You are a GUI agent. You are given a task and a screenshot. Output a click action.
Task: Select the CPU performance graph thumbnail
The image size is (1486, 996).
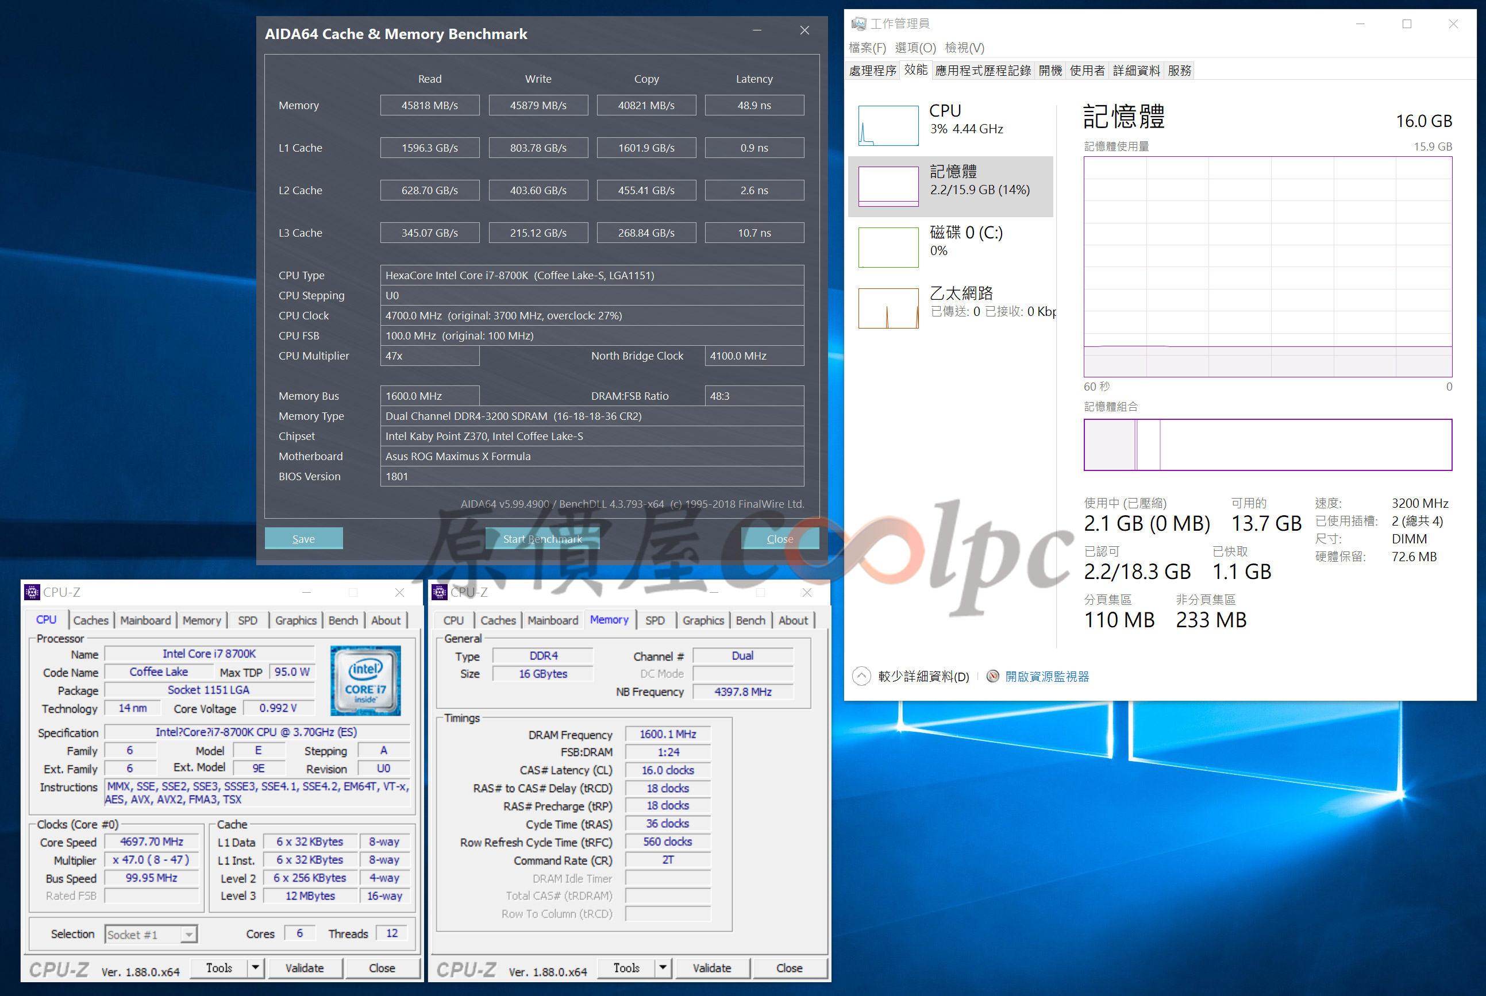pyautogui.click(x=888, y=126)
